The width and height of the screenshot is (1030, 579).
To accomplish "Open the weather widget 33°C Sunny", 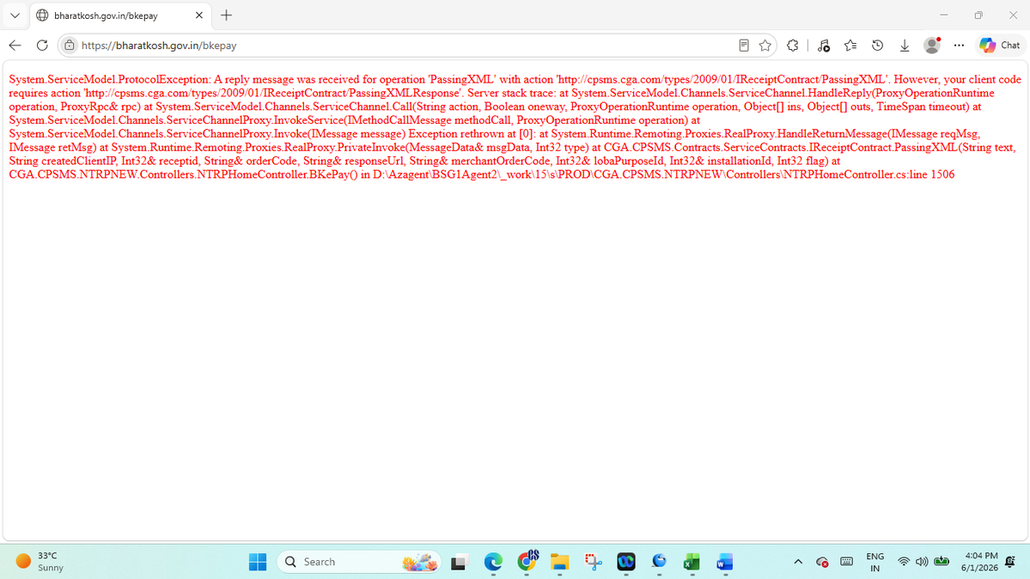I will coord(40,562).
